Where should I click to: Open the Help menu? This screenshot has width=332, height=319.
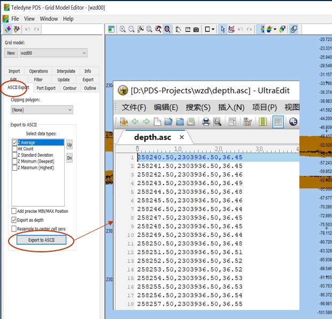68,19
